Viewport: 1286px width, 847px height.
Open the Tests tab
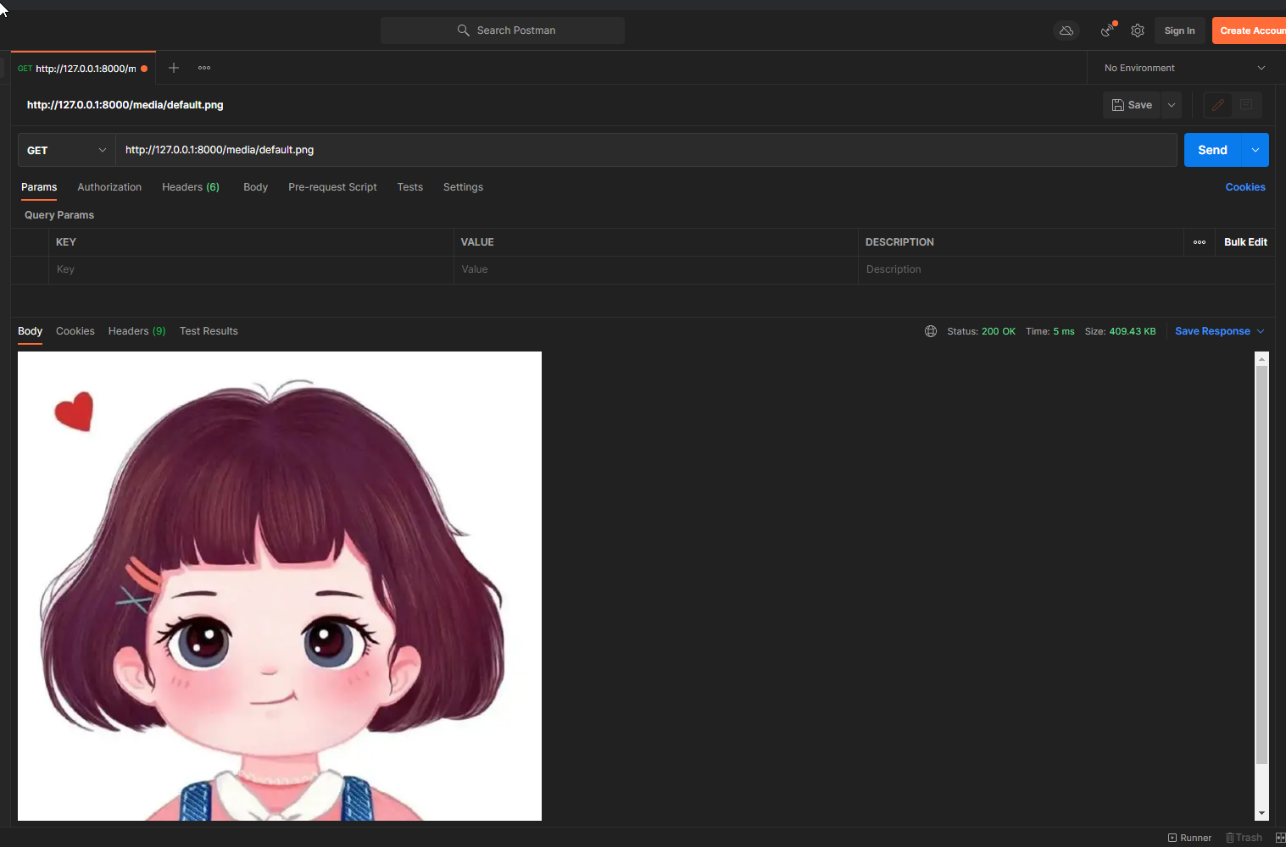(x=410, y=187)
